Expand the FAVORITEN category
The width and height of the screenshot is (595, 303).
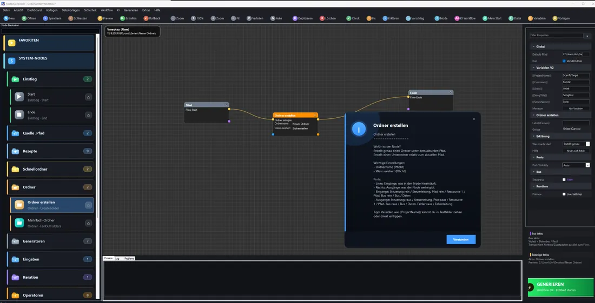pyautogui.click(x=49, y=43)
